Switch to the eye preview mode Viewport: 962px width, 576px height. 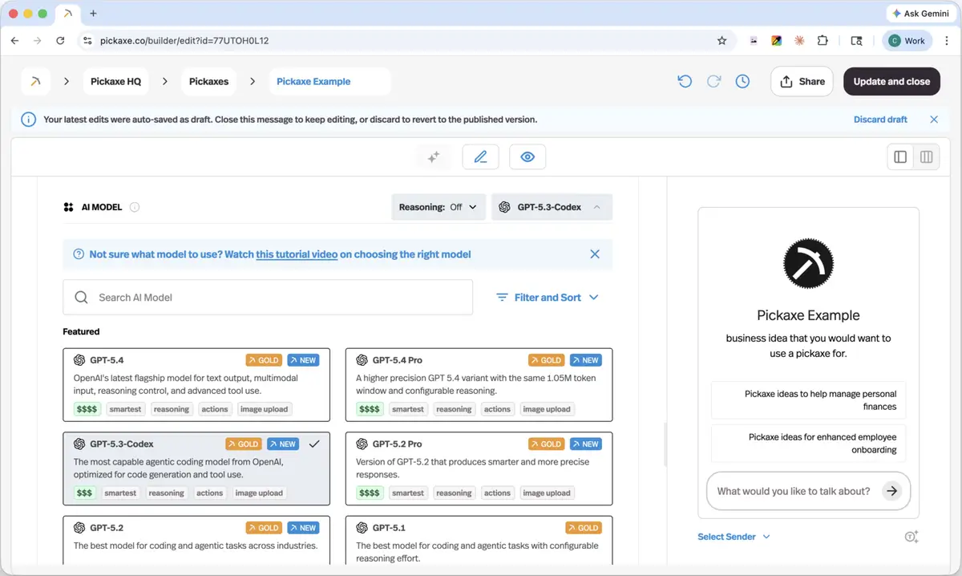click(527, 157)
